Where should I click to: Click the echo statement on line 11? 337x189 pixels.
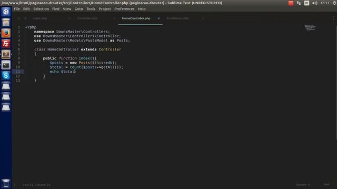(54, 72)
